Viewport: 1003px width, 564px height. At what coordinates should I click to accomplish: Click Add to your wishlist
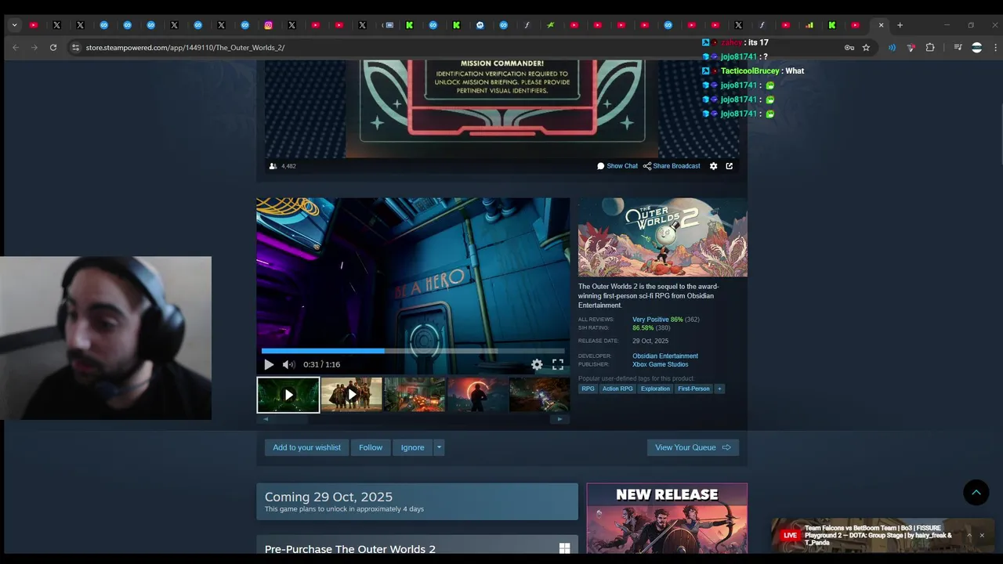pos(306,447)
